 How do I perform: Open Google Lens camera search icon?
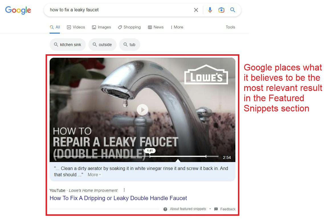pos(221,10)
